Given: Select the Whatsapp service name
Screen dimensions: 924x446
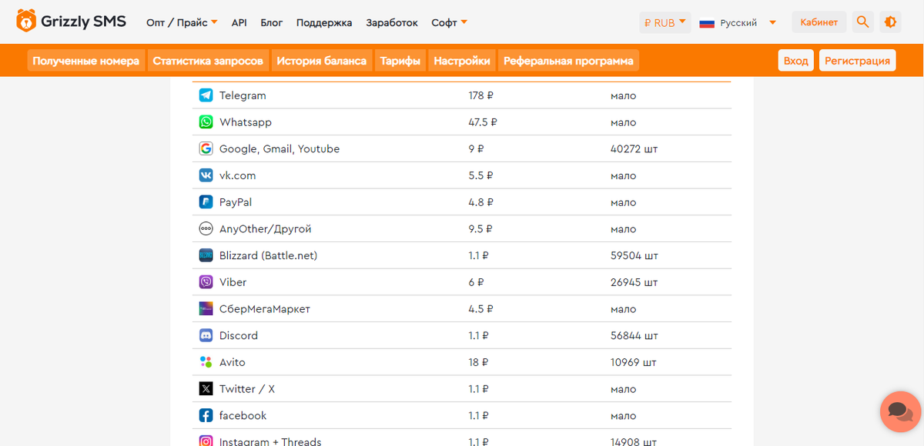Looking at the screenshot, I should pyautogui.click(x=246, y=122).
